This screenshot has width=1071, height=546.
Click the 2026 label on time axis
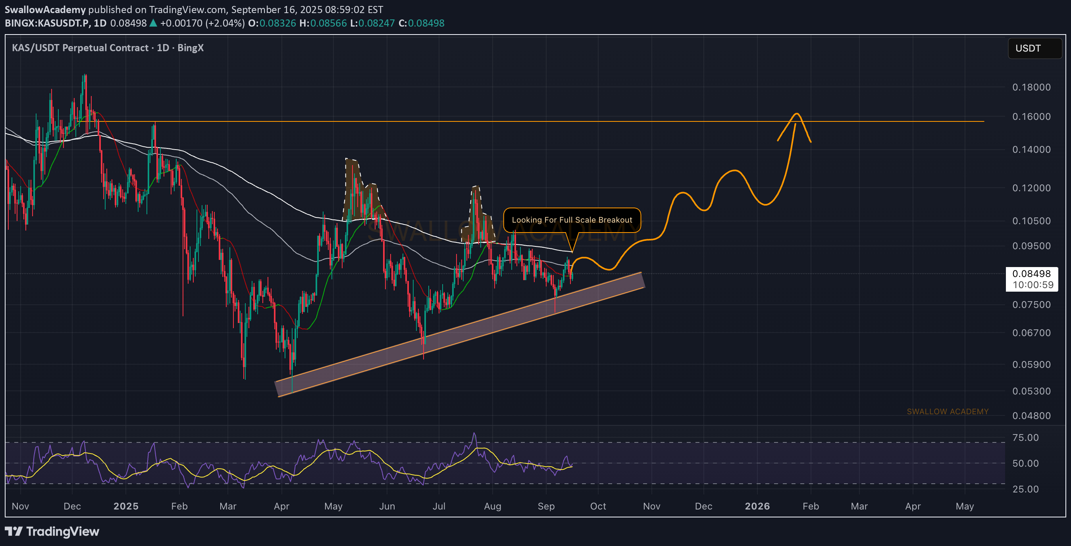coord(757,506)
